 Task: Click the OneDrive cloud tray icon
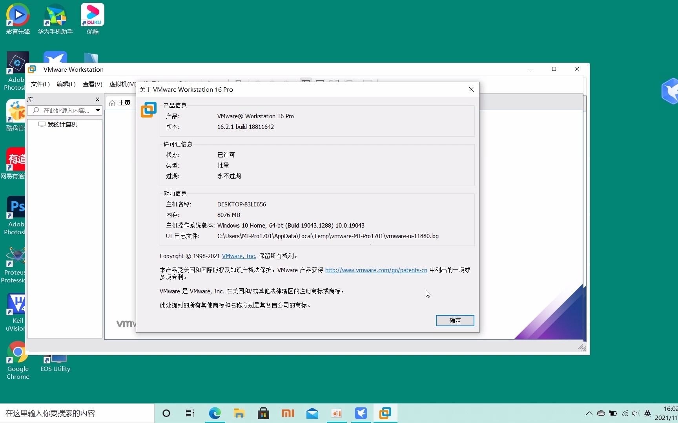click(x=601, y=413)
